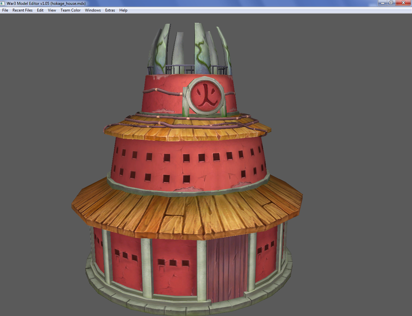
Task: Open the Help menu
Action: coord(123,10)
